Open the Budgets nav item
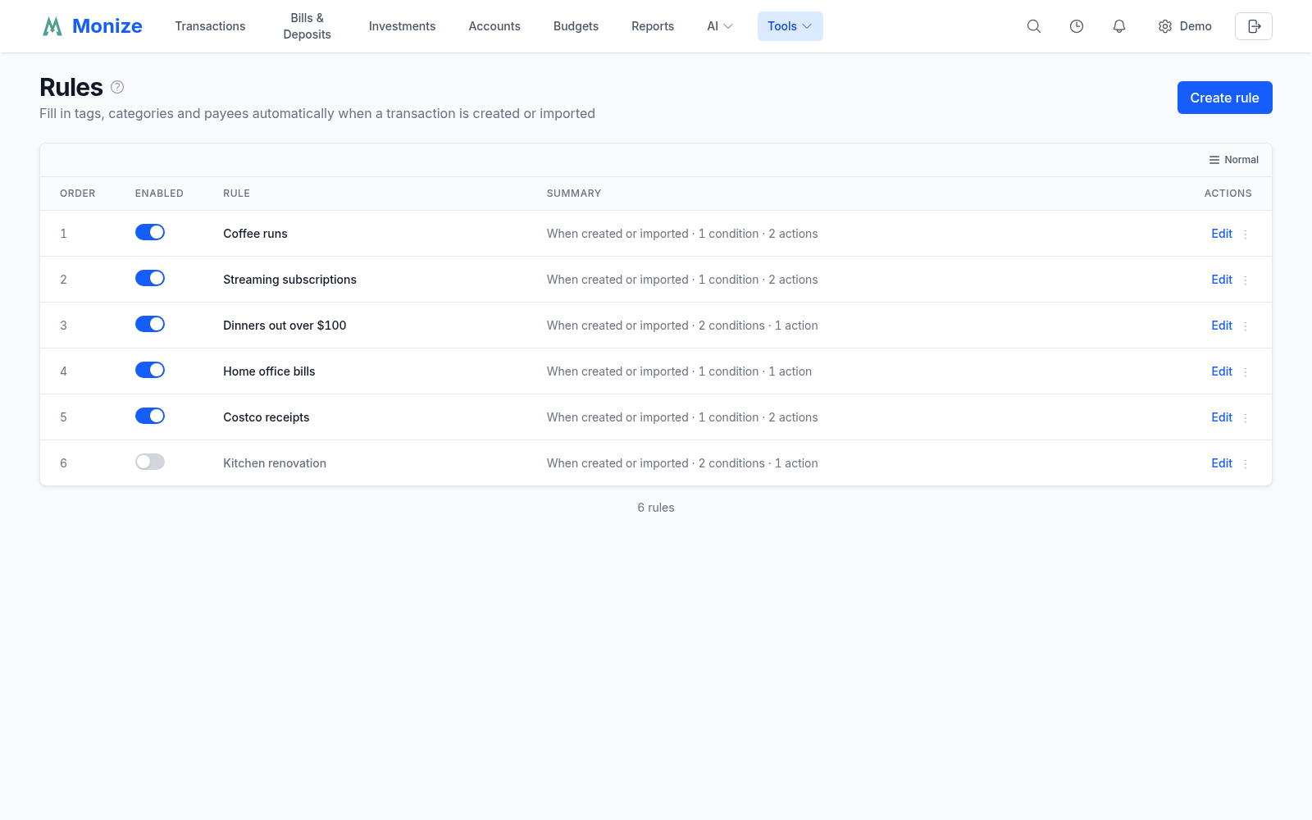Screen dimensions: 1312x820 coord(576,26)
